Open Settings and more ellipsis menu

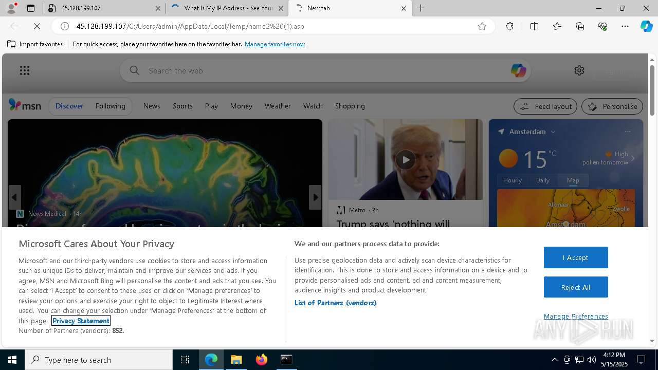click(x=625, y=26)
